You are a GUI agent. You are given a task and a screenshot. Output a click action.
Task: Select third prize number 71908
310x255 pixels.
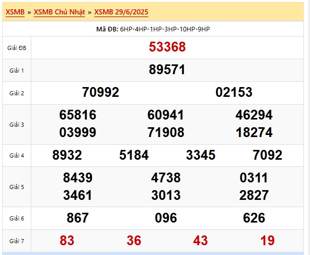(x=166, y=132)
